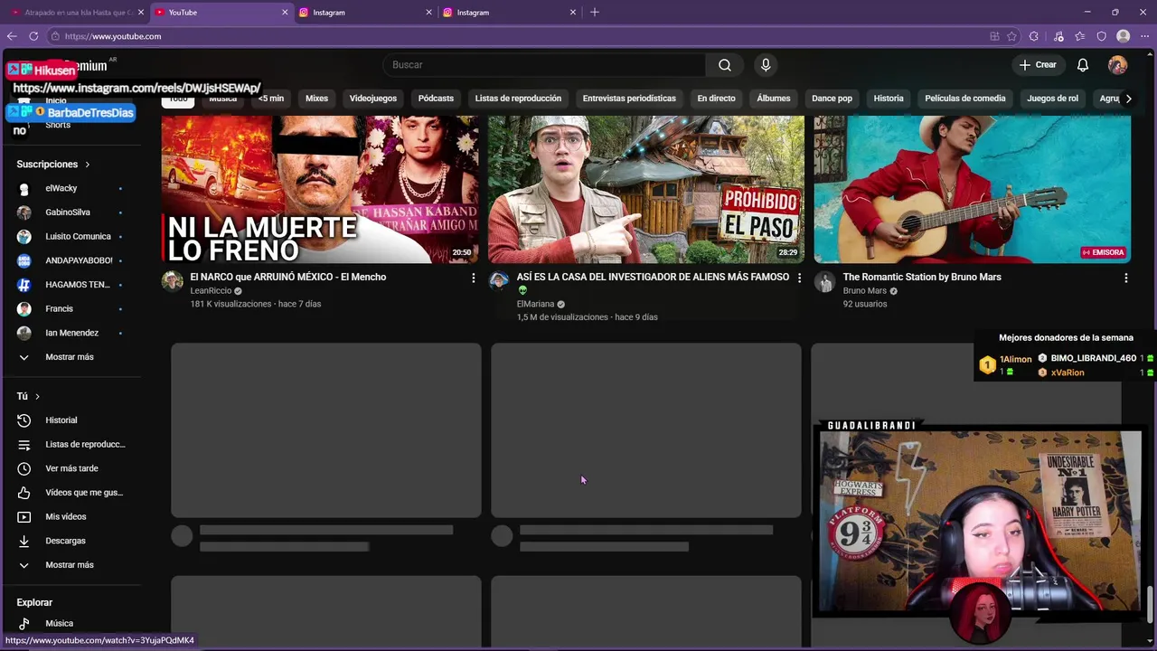Viewport: 1157px width, 651px height.
Task: Open YouTube notifications bell
Action: pyautogui.click(x=1083, y=65)
